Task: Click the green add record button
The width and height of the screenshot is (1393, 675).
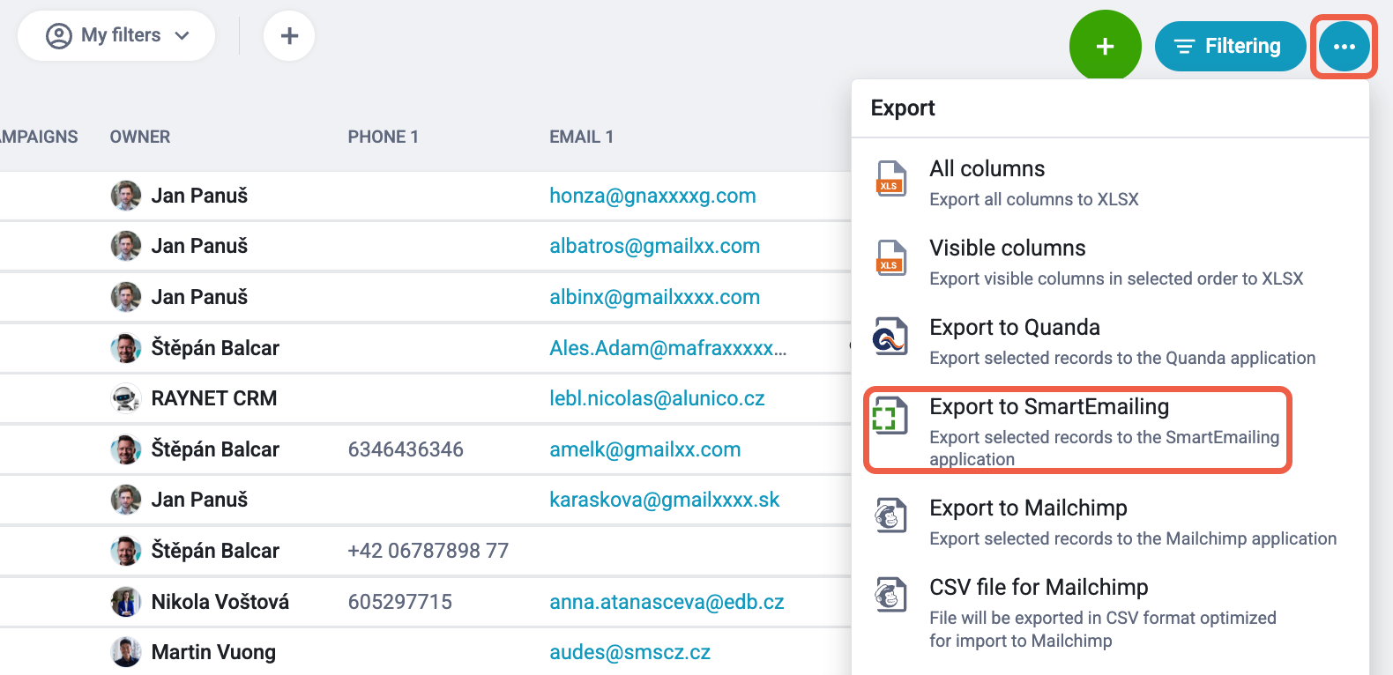Action: click(1105, 47)
